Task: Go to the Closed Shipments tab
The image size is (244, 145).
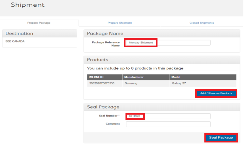Action: (202, 23)
